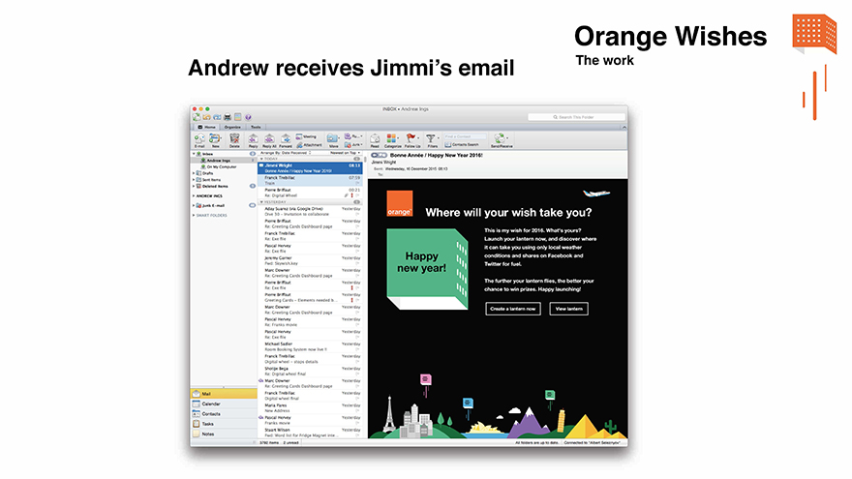
Task: Click the Meeting ribbon button
Action: click(306, 136)
